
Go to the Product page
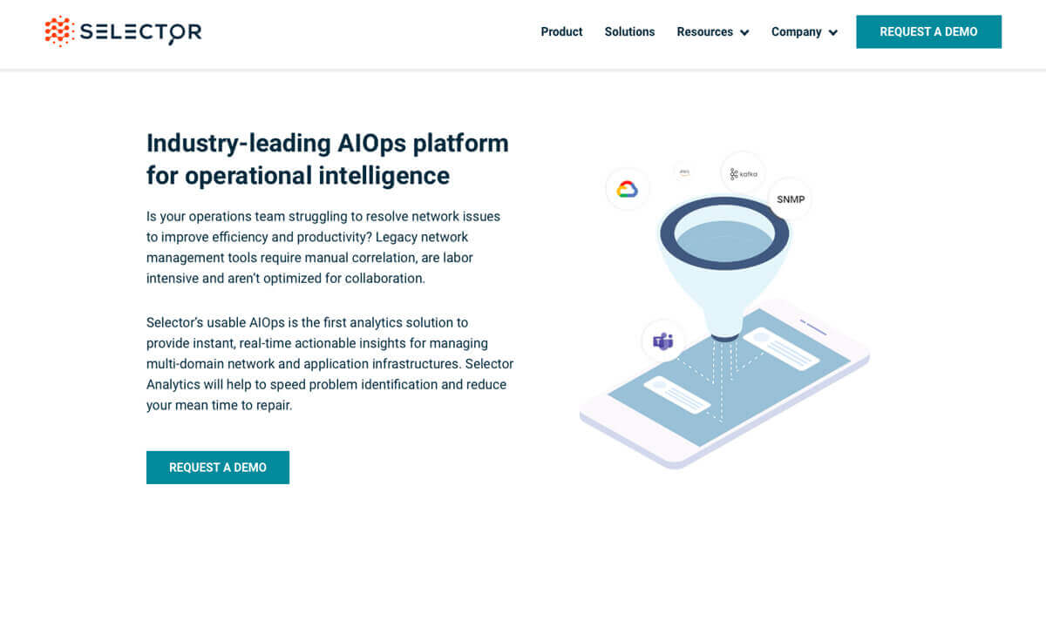561,31
